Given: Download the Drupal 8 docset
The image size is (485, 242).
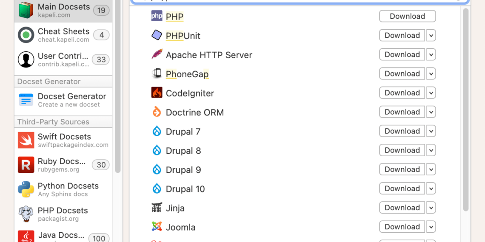Looking at the screenshot, I should 402,150.
